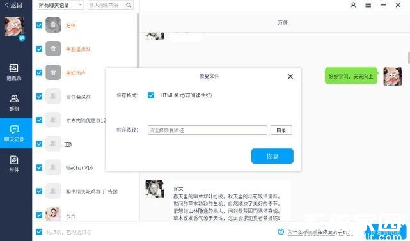Click the chat panel vertical scrollbar
This screenshot has width=410, height=241.
pyautogui.click(x=409, y=58)
